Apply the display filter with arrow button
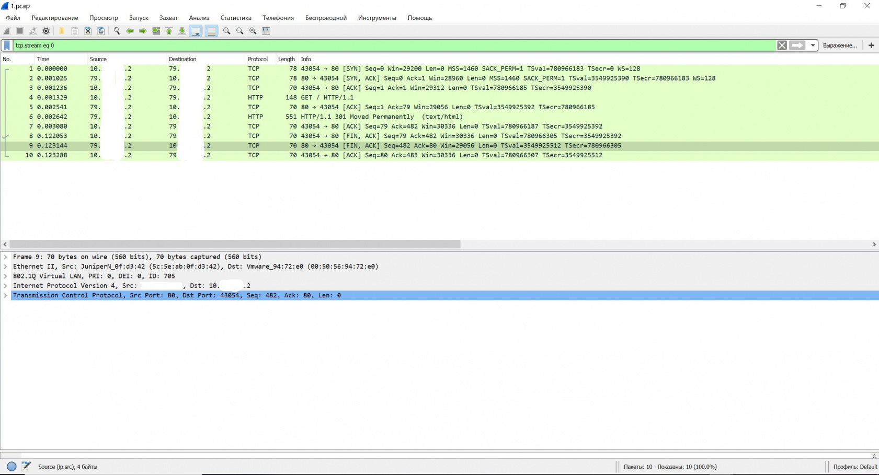 (796, 45)
